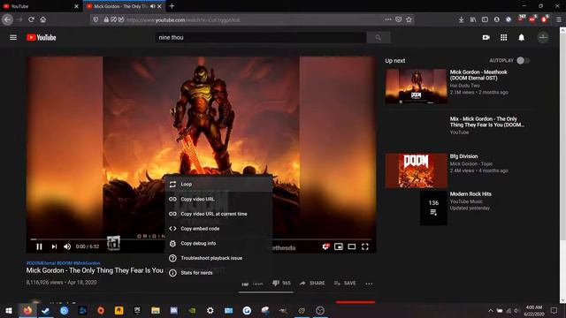This screenshot has height=318, width=566.
Task: Go back in browser history
Action: [x=8, y=19]
